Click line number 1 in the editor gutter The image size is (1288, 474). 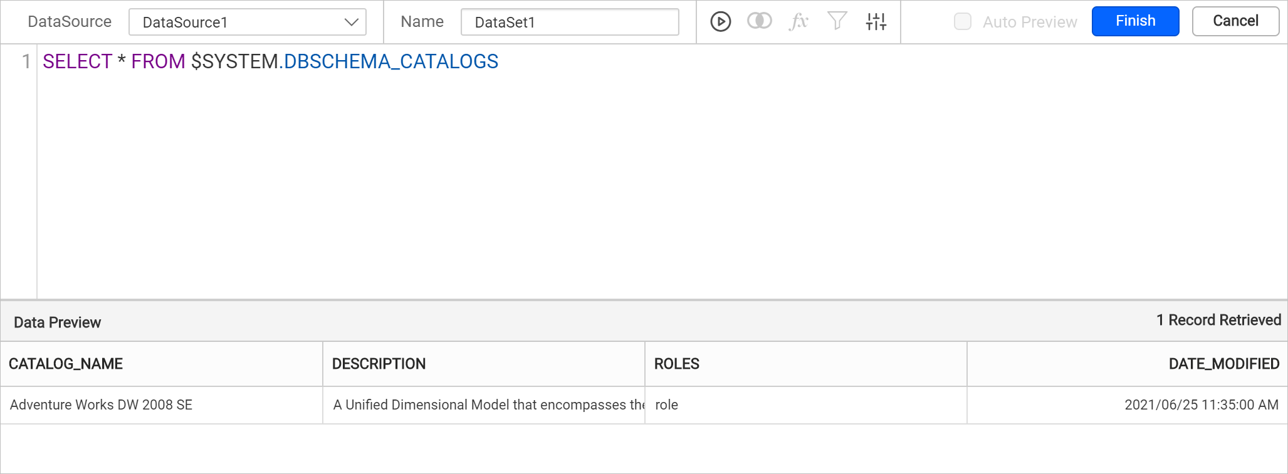[x=26, y=61]
